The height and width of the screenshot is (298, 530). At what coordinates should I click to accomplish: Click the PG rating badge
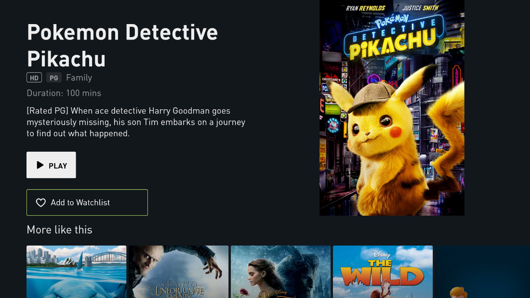(54, 78)
